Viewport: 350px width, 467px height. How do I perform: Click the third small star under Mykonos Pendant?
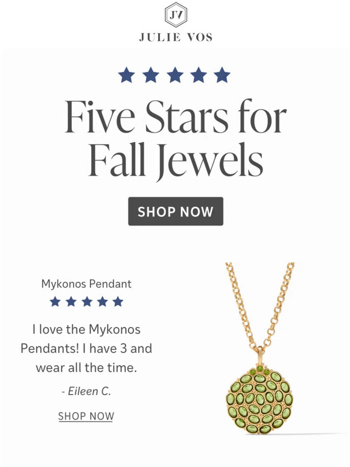click(x=87, y=302)
